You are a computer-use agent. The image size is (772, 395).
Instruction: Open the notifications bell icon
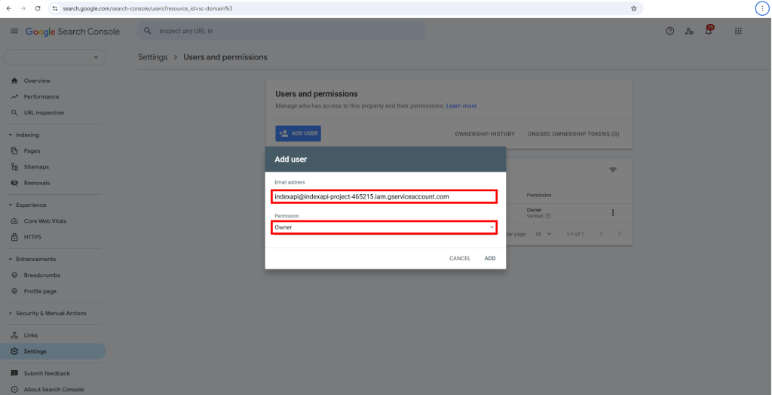coord(708,31)
